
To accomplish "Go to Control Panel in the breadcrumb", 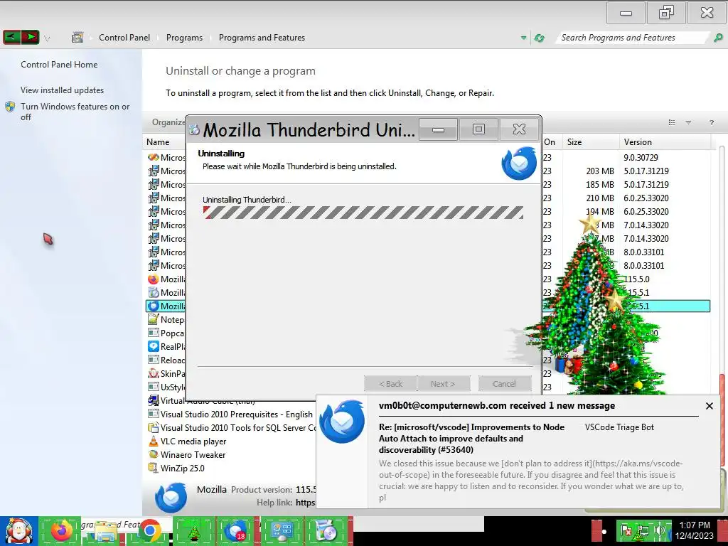I will (x=124, y=38).
